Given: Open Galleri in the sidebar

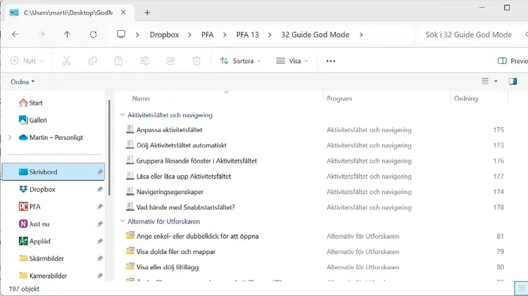Looking at the screenshot, I should pyautogui.click(x=37, y=120).
